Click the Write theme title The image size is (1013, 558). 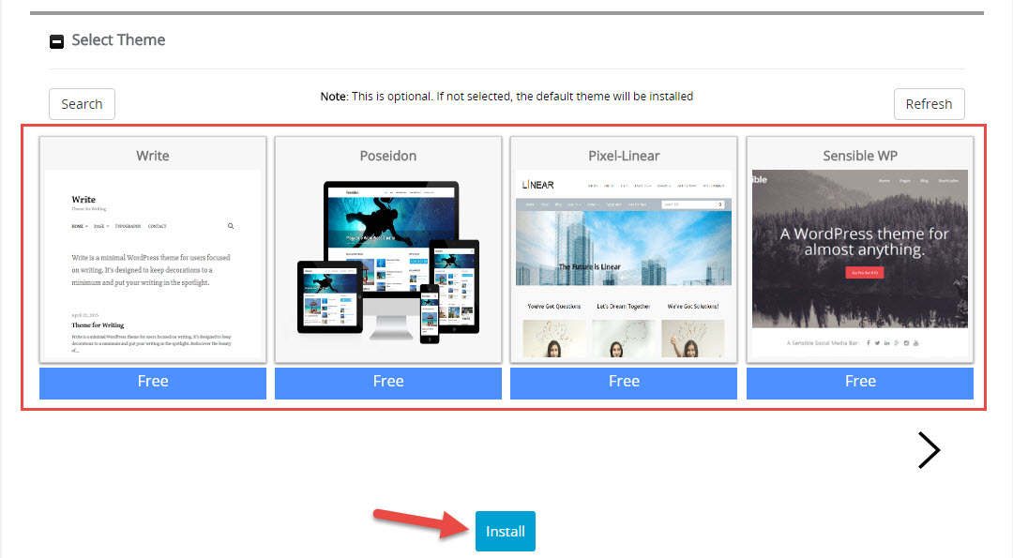tap(153, 156)
